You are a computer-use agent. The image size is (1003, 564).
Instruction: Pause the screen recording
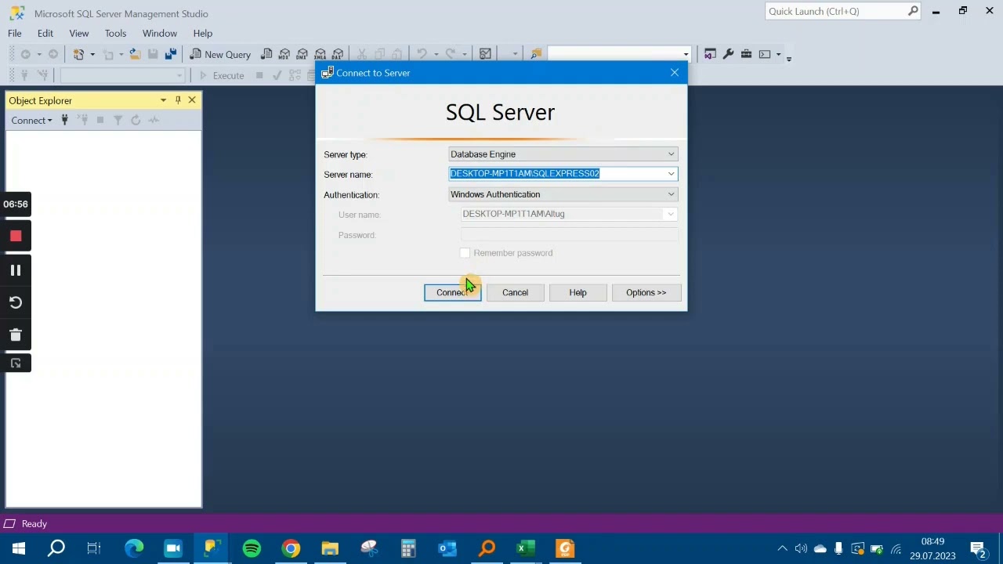(16, 270)
